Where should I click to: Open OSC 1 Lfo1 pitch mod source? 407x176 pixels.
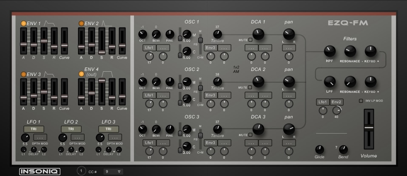149,47
